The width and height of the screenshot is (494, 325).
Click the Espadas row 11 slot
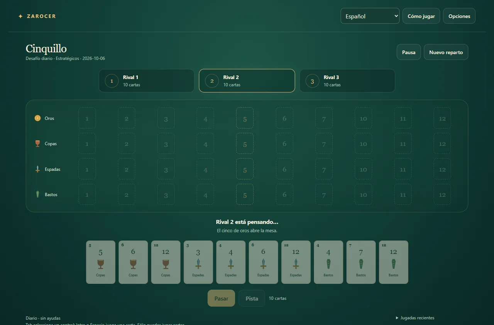coord(403,169)
